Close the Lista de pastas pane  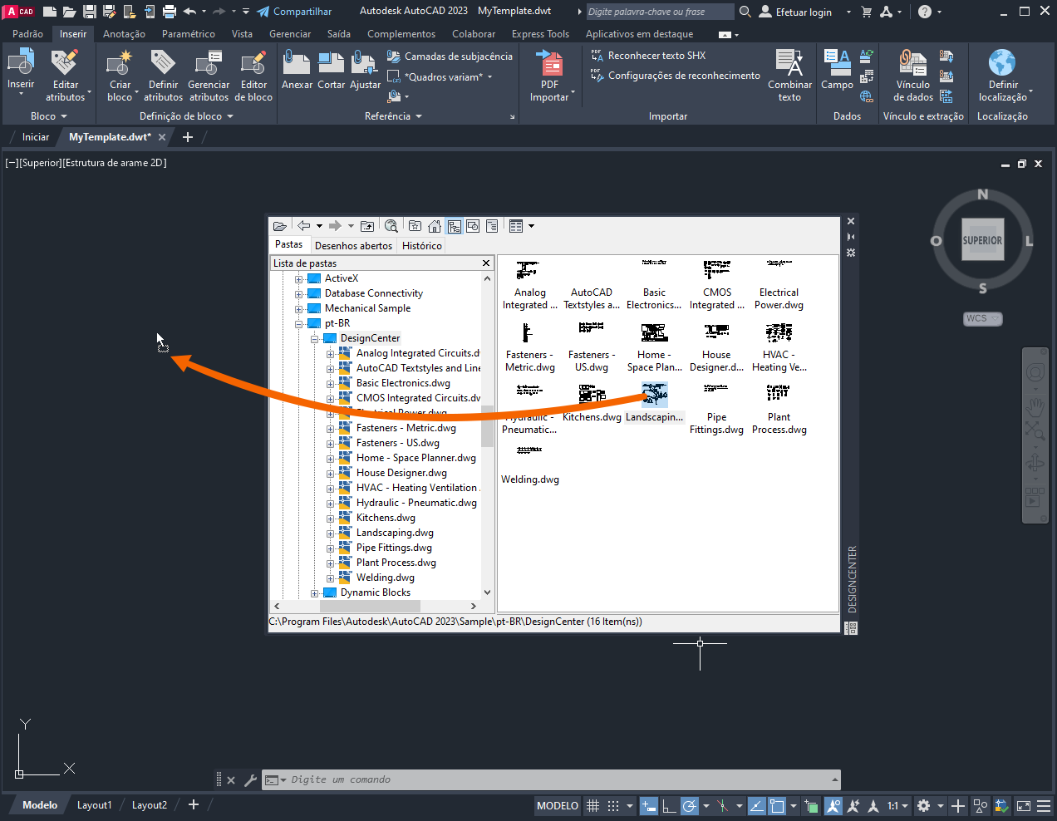[x=486, y=263]
